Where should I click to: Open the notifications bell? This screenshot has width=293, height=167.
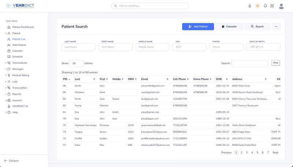[x=265, y=6]
